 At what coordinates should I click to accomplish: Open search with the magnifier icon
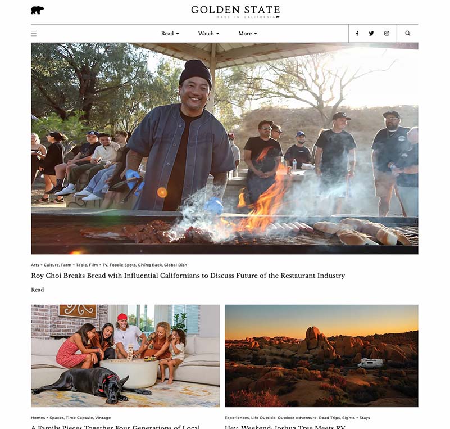pyautogui.click(x=407, y=34)
